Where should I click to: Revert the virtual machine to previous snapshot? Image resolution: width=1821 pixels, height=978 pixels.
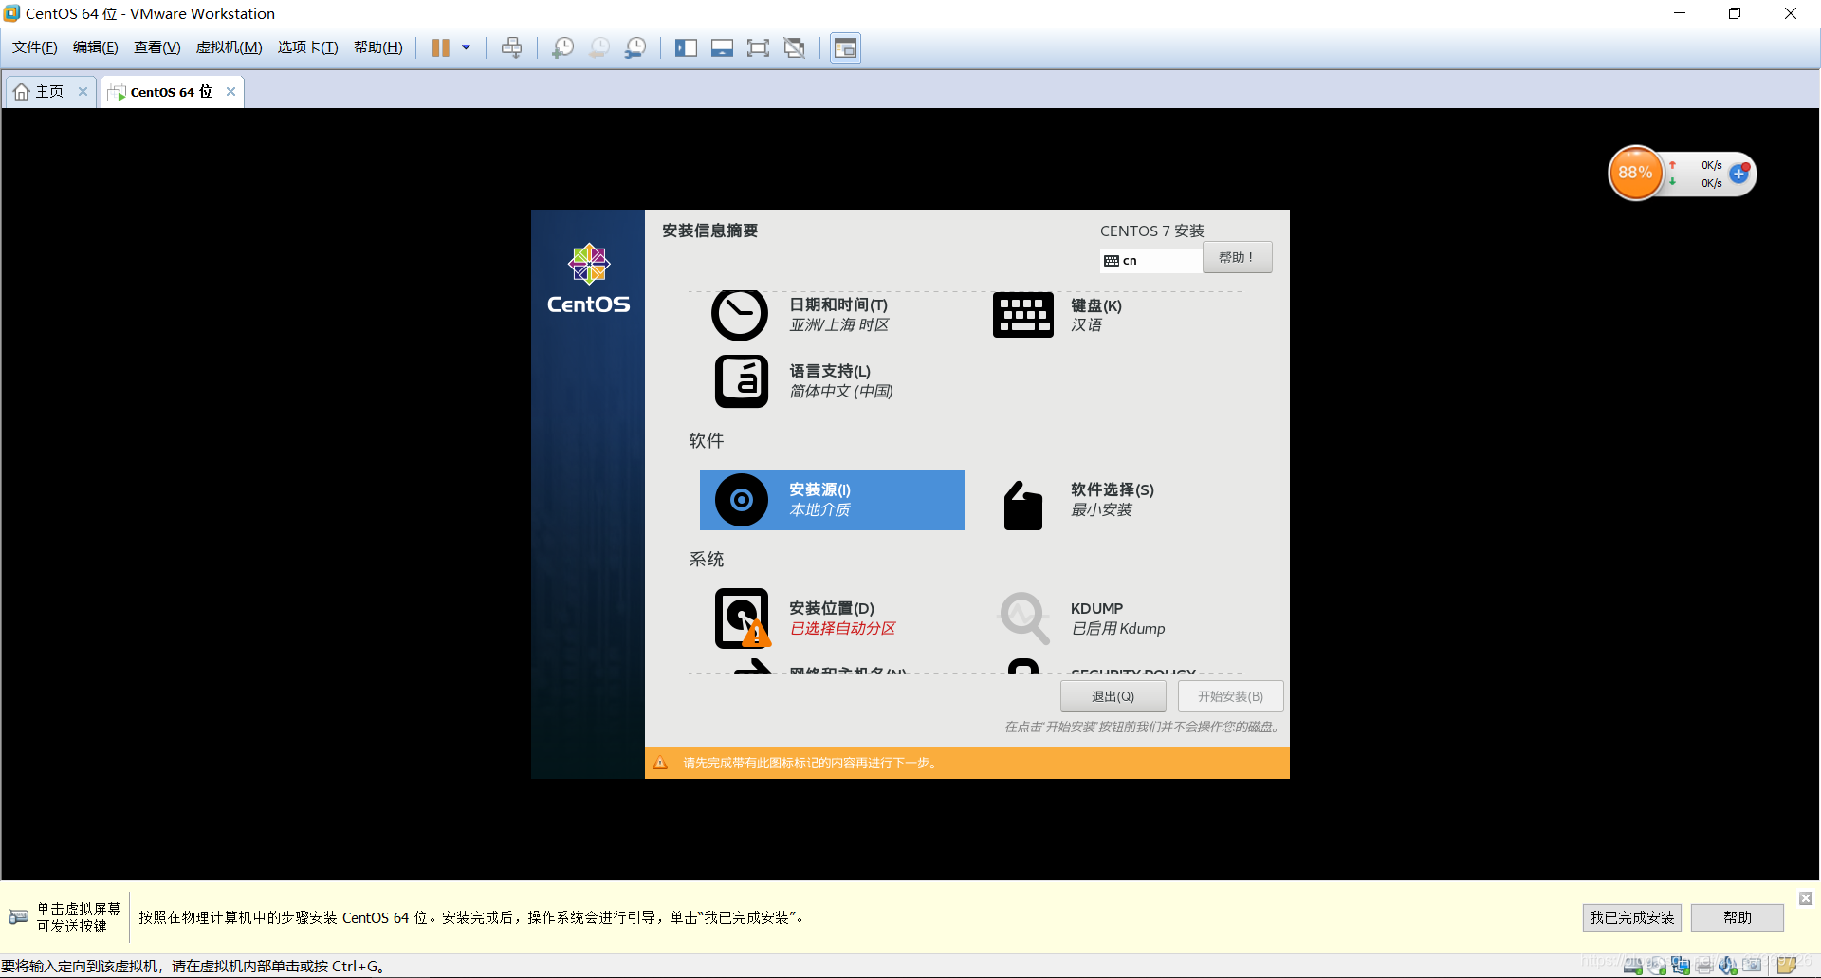coord(599,47)
